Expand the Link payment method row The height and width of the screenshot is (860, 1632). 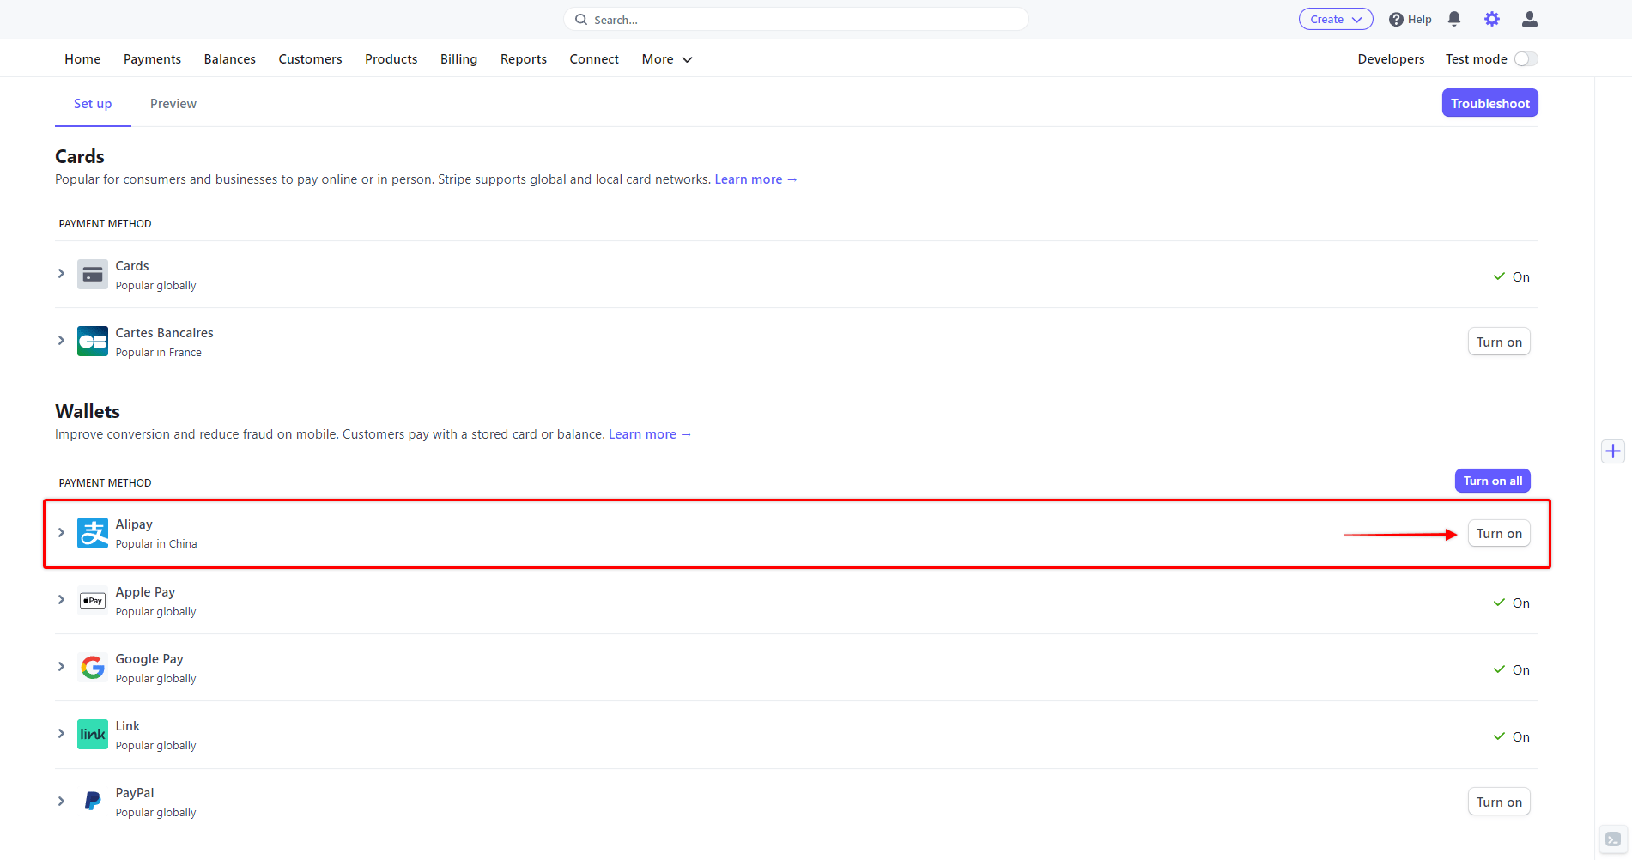click(x=61, y=734)
